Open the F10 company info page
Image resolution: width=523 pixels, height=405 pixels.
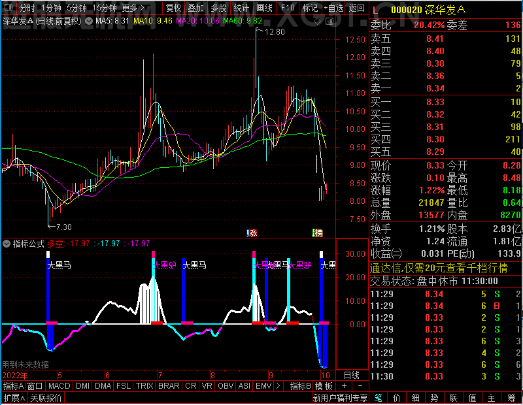[x=288, y=8]
